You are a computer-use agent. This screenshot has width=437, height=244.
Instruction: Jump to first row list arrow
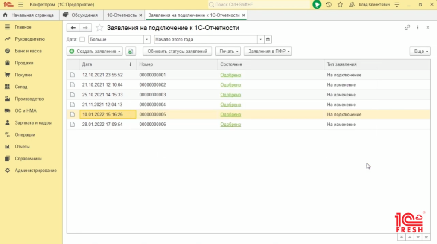click(x=401, y=237)
